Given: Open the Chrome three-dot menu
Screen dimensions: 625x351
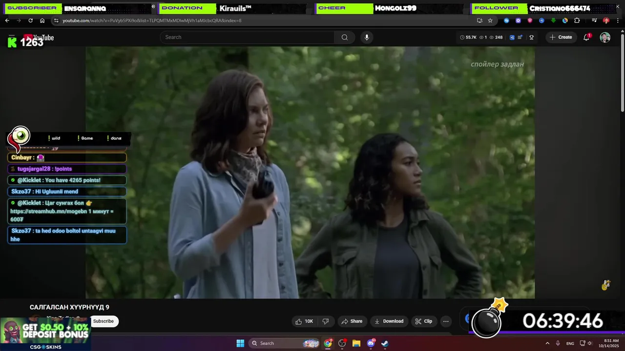Looking at the screenshot, I should [x=618, y=20].
